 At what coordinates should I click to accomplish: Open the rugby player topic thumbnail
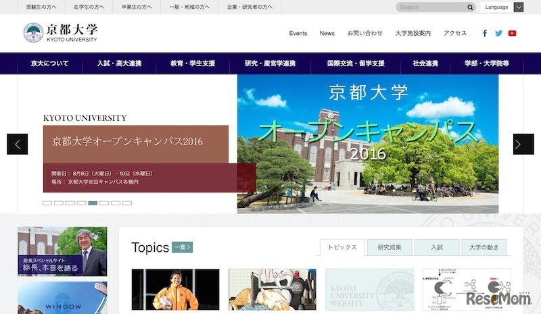click(x=175, y=290)
